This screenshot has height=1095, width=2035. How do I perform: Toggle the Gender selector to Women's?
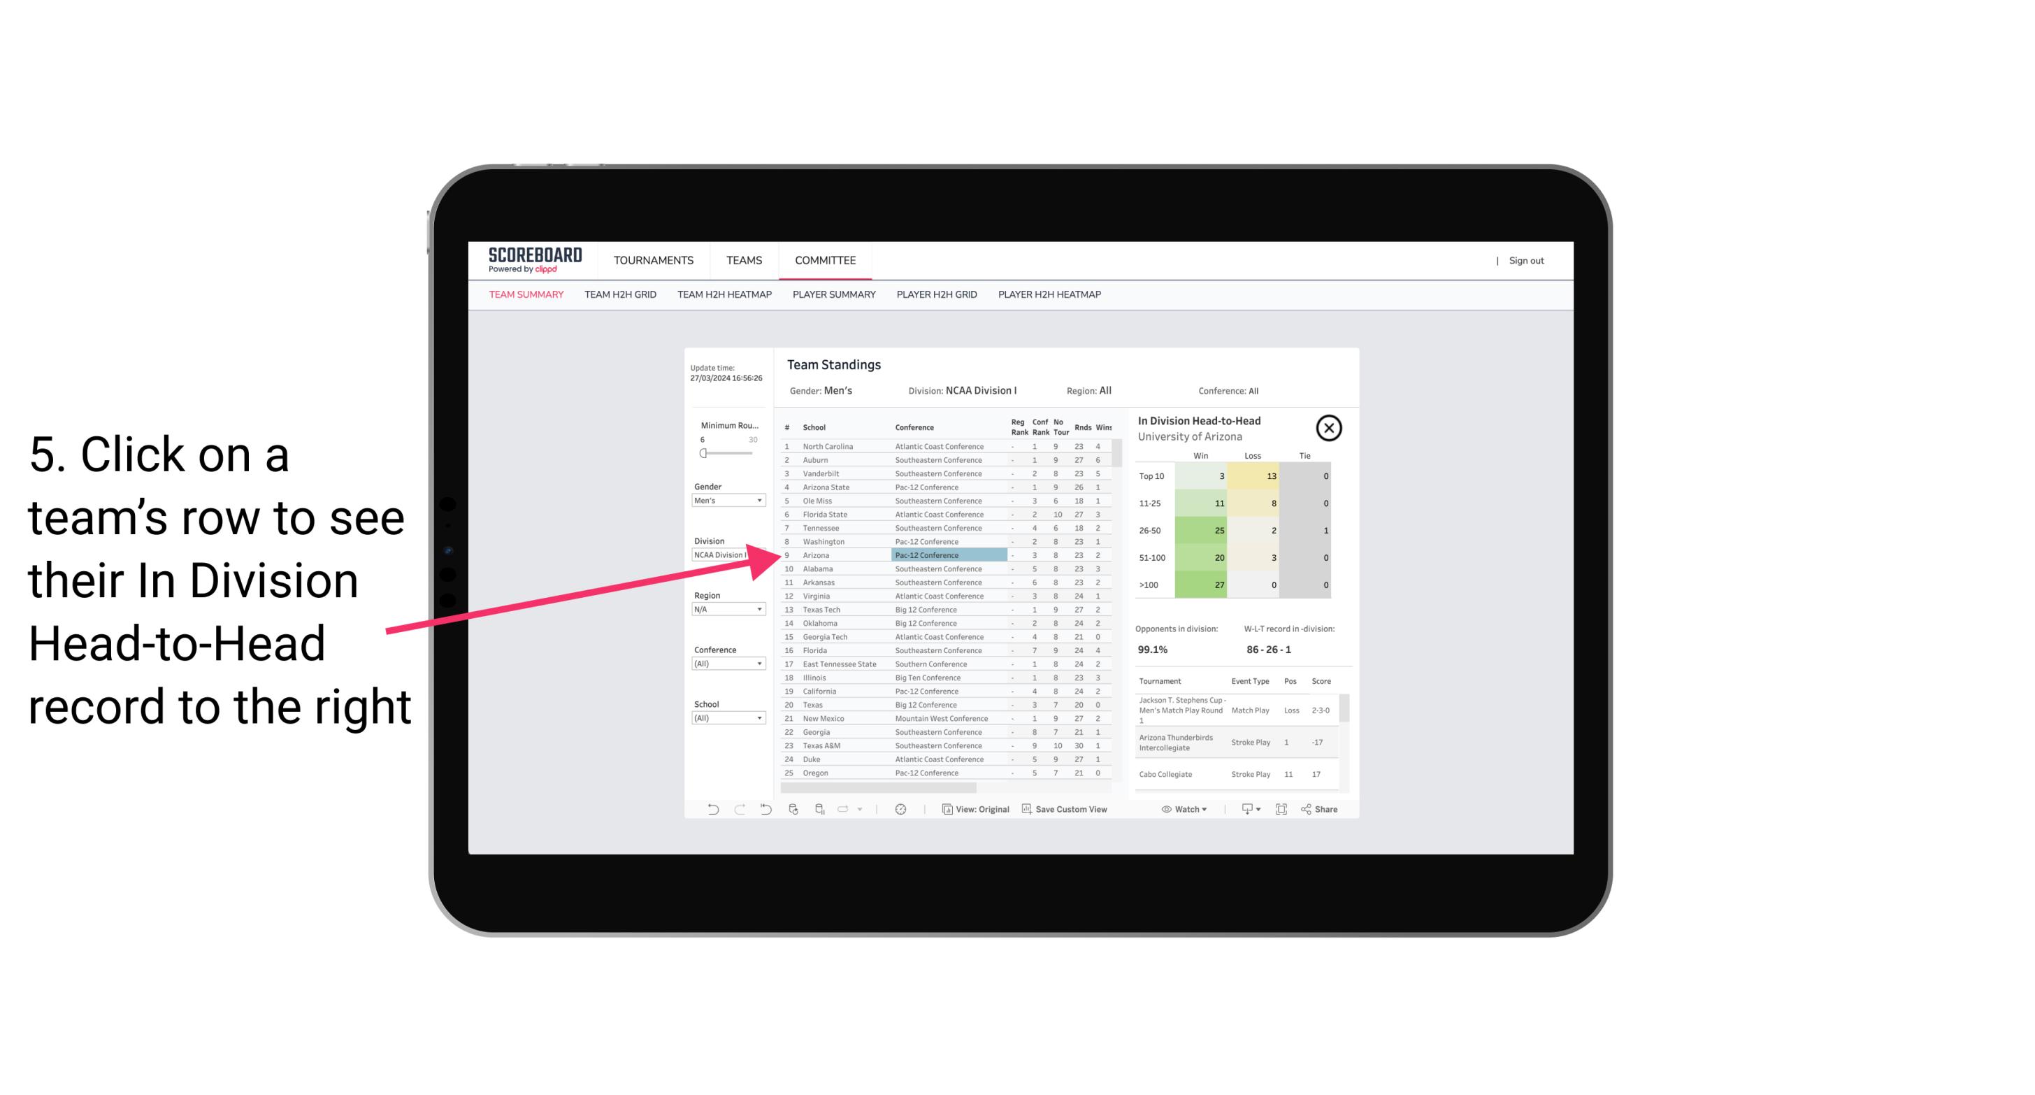pos(724,501)
